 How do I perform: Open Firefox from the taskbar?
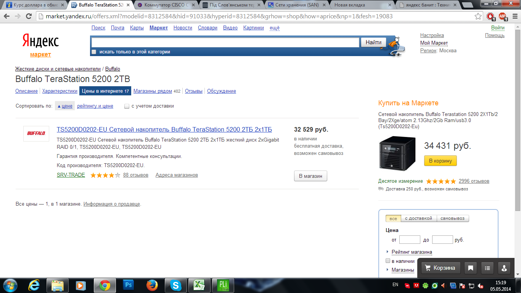point(152,285)
